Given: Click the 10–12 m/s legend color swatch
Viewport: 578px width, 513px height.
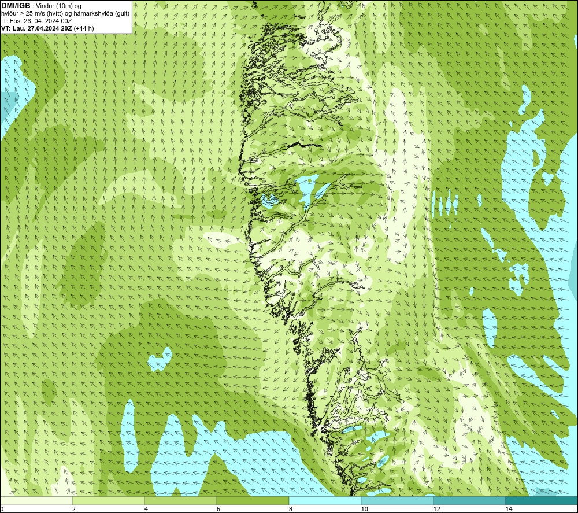Looking at the screenshot, I should [x=397, y=500].
